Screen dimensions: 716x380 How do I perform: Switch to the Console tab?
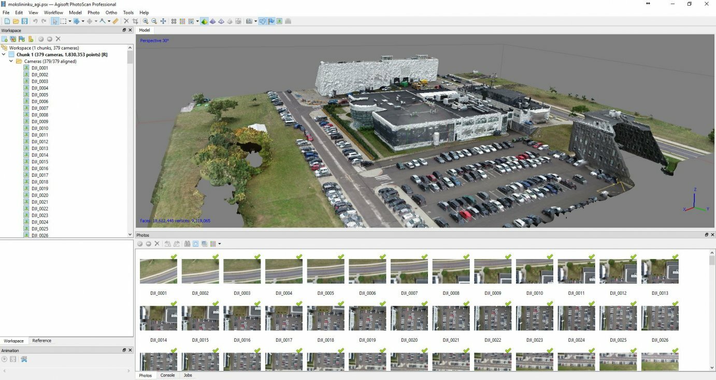[167, 375]
